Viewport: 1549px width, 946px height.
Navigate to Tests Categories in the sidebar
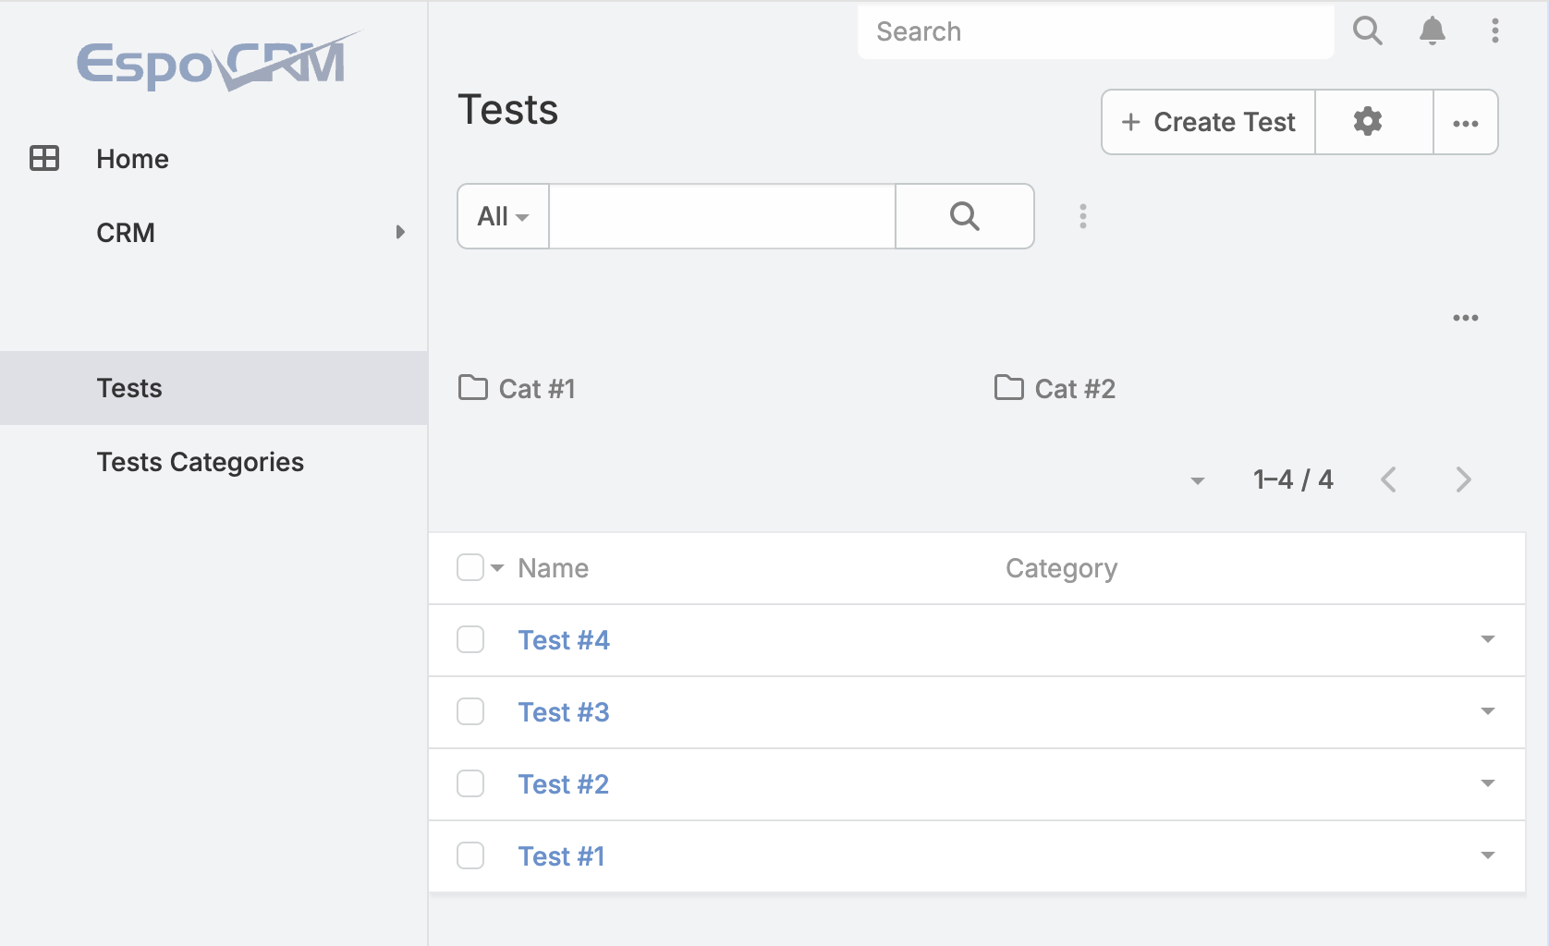(200, 462)
